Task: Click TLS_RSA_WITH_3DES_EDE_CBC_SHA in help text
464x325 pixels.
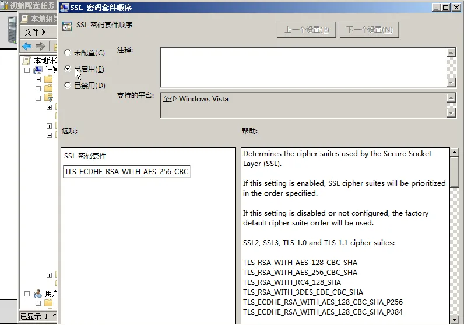Action: 303,292
